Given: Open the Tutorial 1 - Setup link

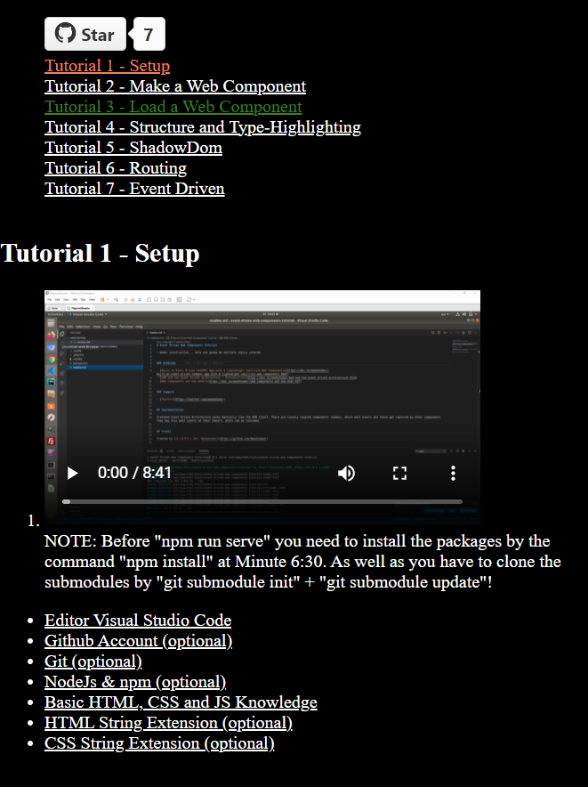Looking at the screenshot, I should (x=108, y=66).
